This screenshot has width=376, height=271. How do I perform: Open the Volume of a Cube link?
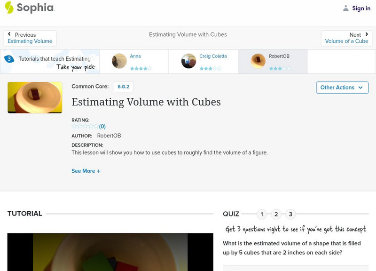(346, 41)
